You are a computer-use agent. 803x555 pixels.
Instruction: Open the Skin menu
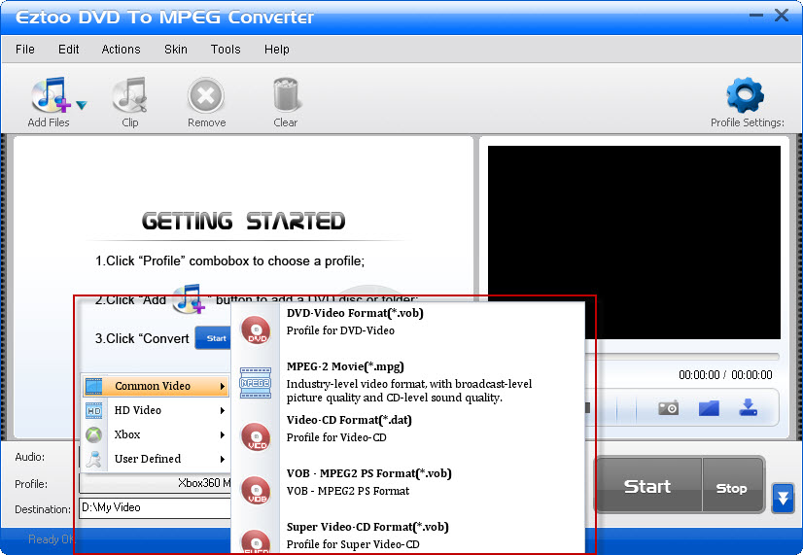176,50
